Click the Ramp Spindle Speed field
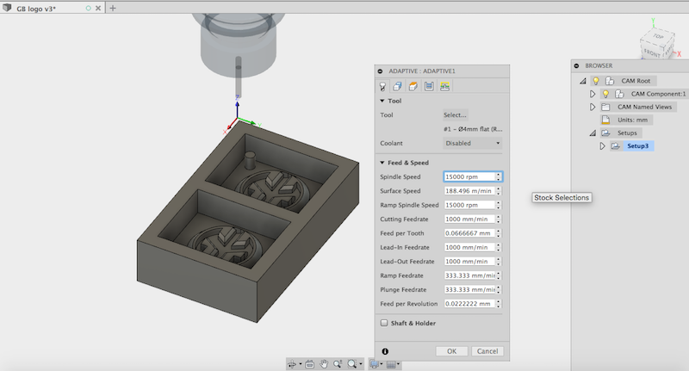This screenshot has width=689, height=371. (469, 205)
